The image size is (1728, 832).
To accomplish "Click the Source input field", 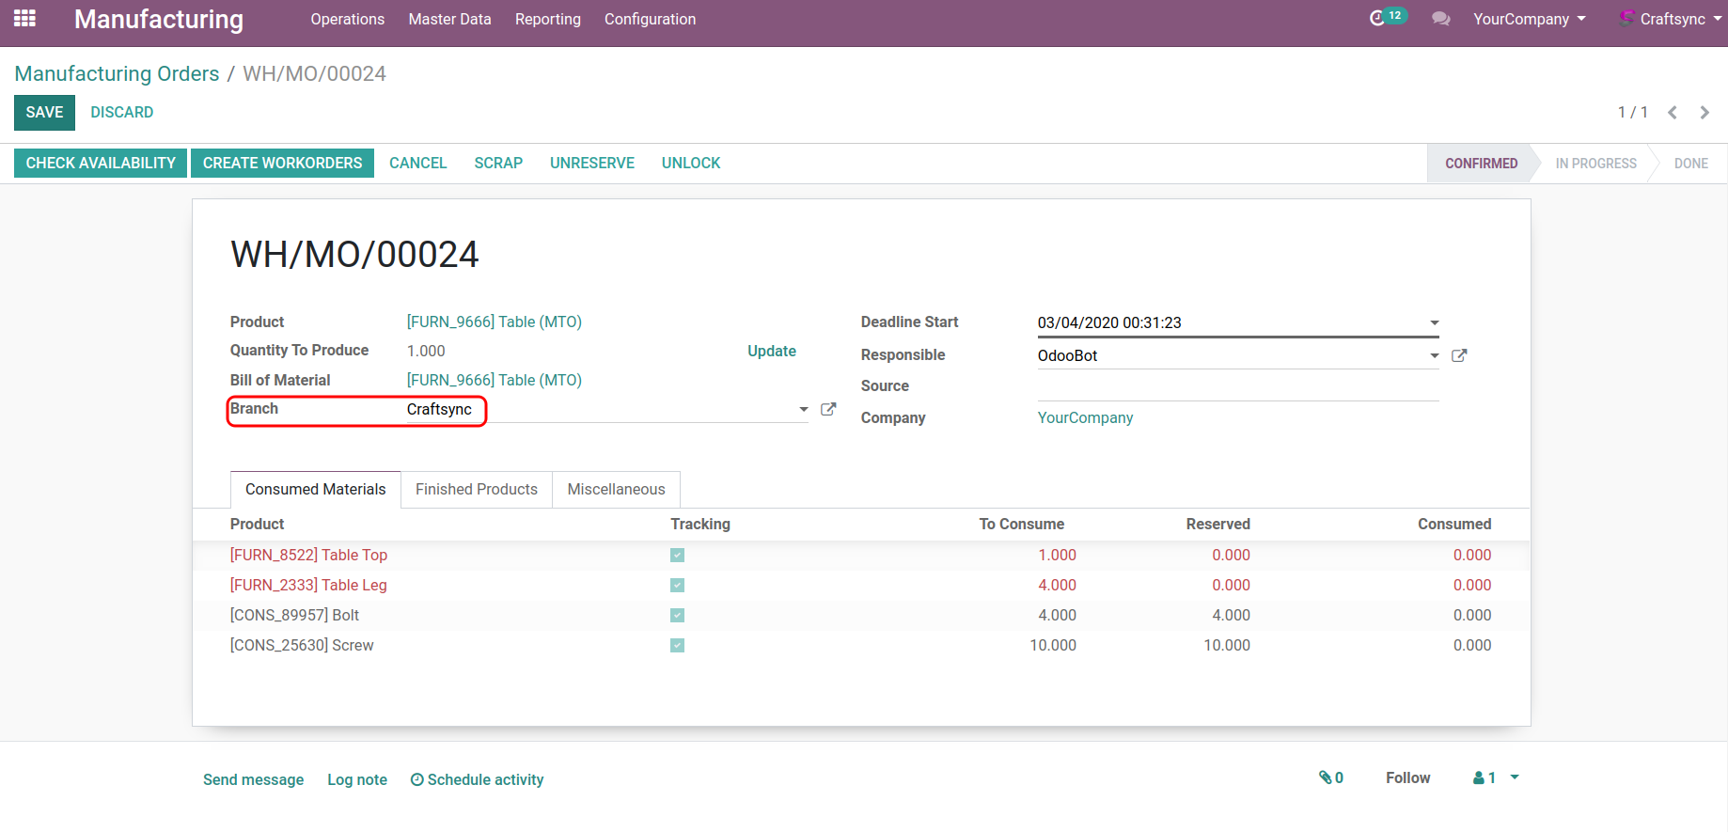I will click(x=1237, y=386).
